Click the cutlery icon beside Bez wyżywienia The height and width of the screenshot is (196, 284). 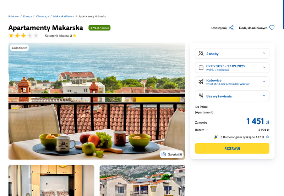[201, 96]
